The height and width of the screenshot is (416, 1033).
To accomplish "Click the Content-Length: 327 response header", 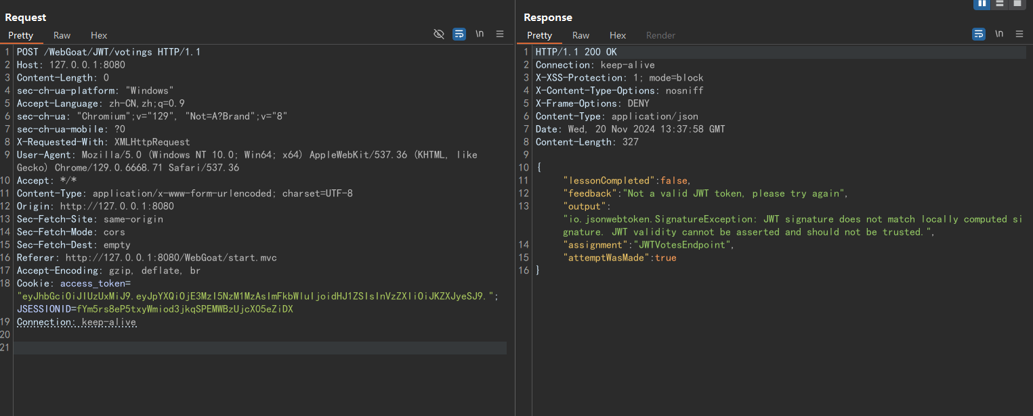I will point(587,142).
